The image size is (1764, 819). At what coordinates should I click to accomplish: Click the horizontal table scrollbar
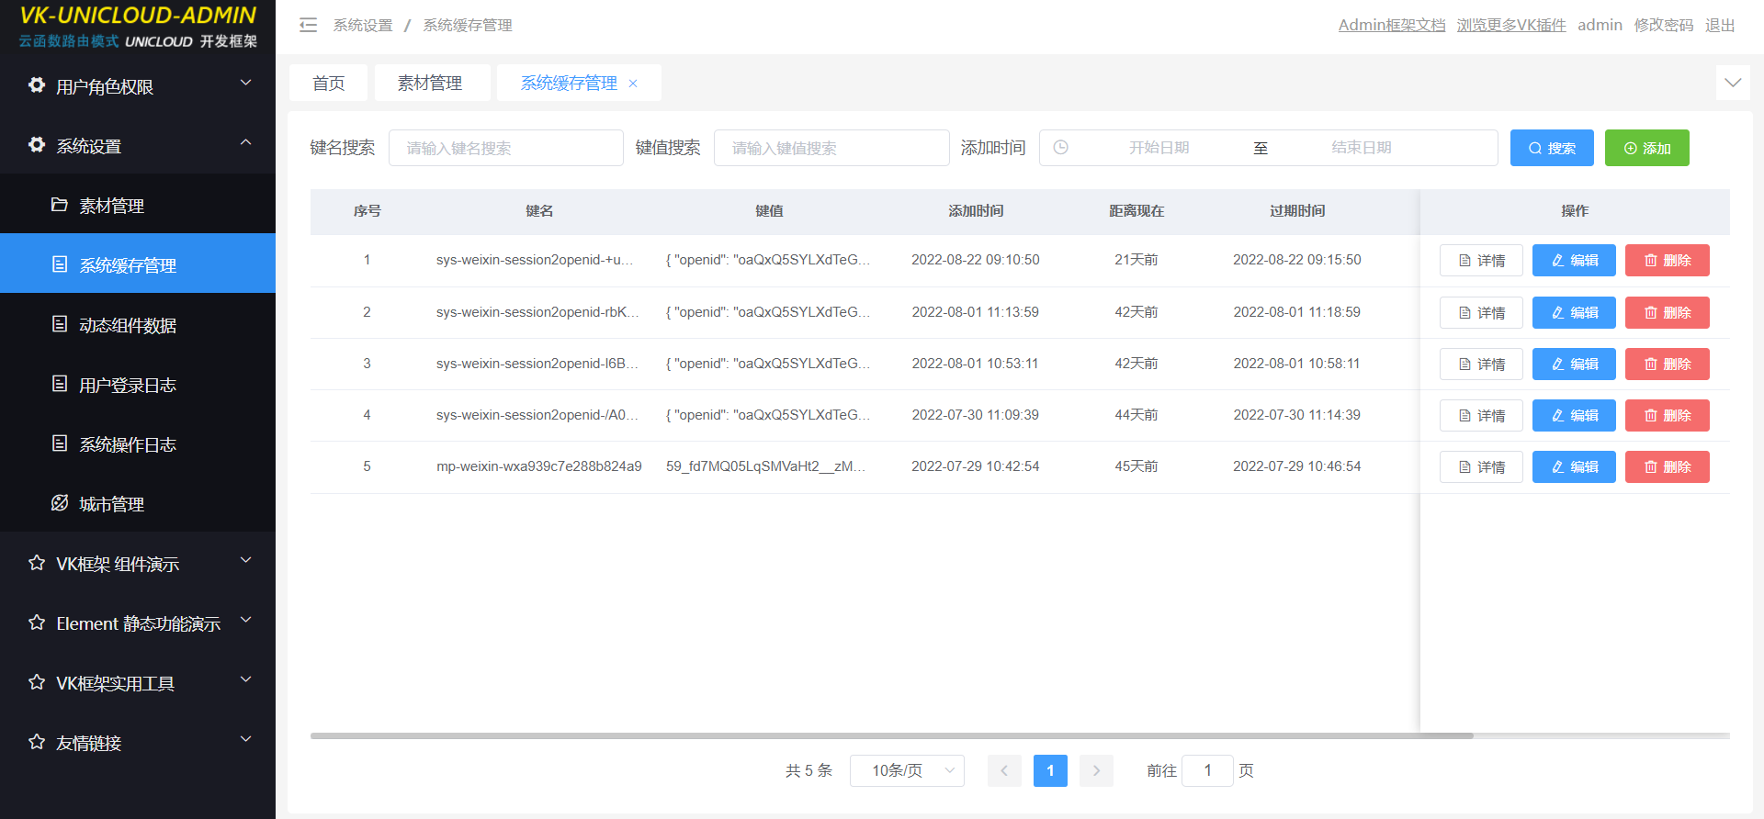[x=891, y=735]
